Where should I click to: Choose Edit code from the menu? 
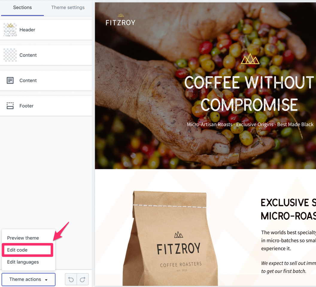click(28, 250)
